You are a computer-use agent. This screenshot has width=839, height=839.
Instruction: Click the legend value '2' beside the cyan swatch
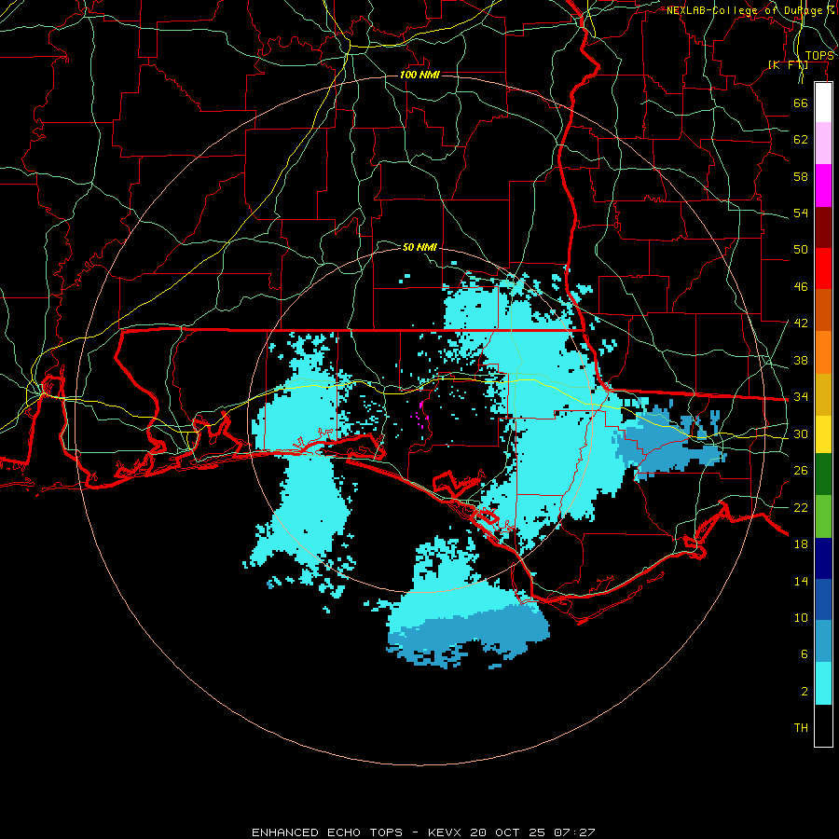pos(804,692)
